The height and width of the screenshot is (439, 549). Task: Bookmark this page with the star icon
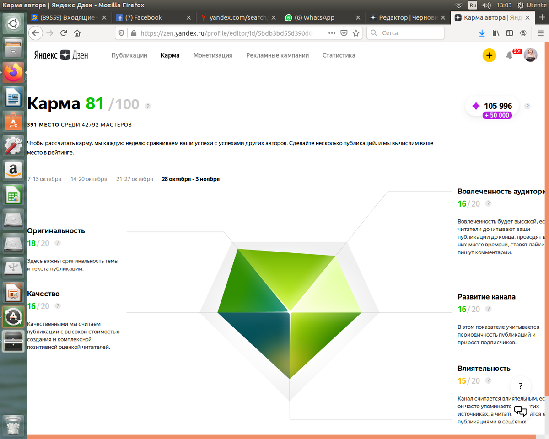click(x=356, y=33)
